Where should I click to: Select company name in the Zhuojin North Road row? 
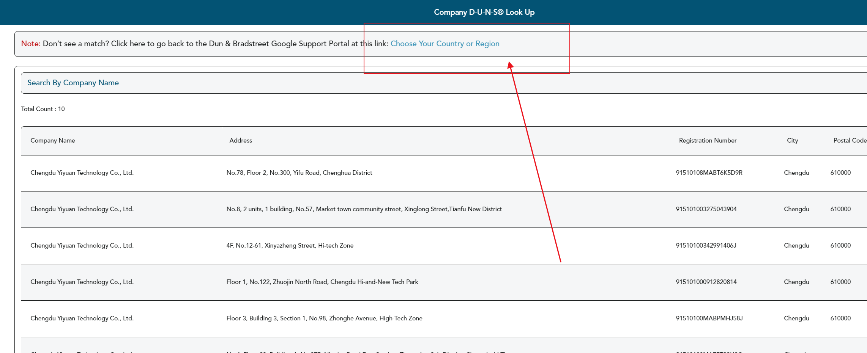(82, 282)
